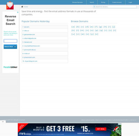This screenshot has height=136, width=139.
Task: Focus the Reverse Email Search input
Action: pos(10,41)
